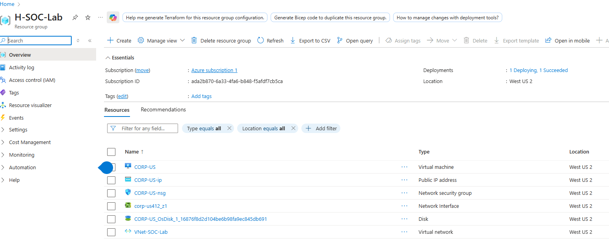Open the Copilot icon beside the title
Image resolution: width=609 pixels, height=246 pixels.
(x=113, y=17)
